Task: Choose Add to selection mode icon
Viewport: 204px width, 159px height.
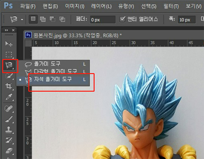Action: point(43,19)
